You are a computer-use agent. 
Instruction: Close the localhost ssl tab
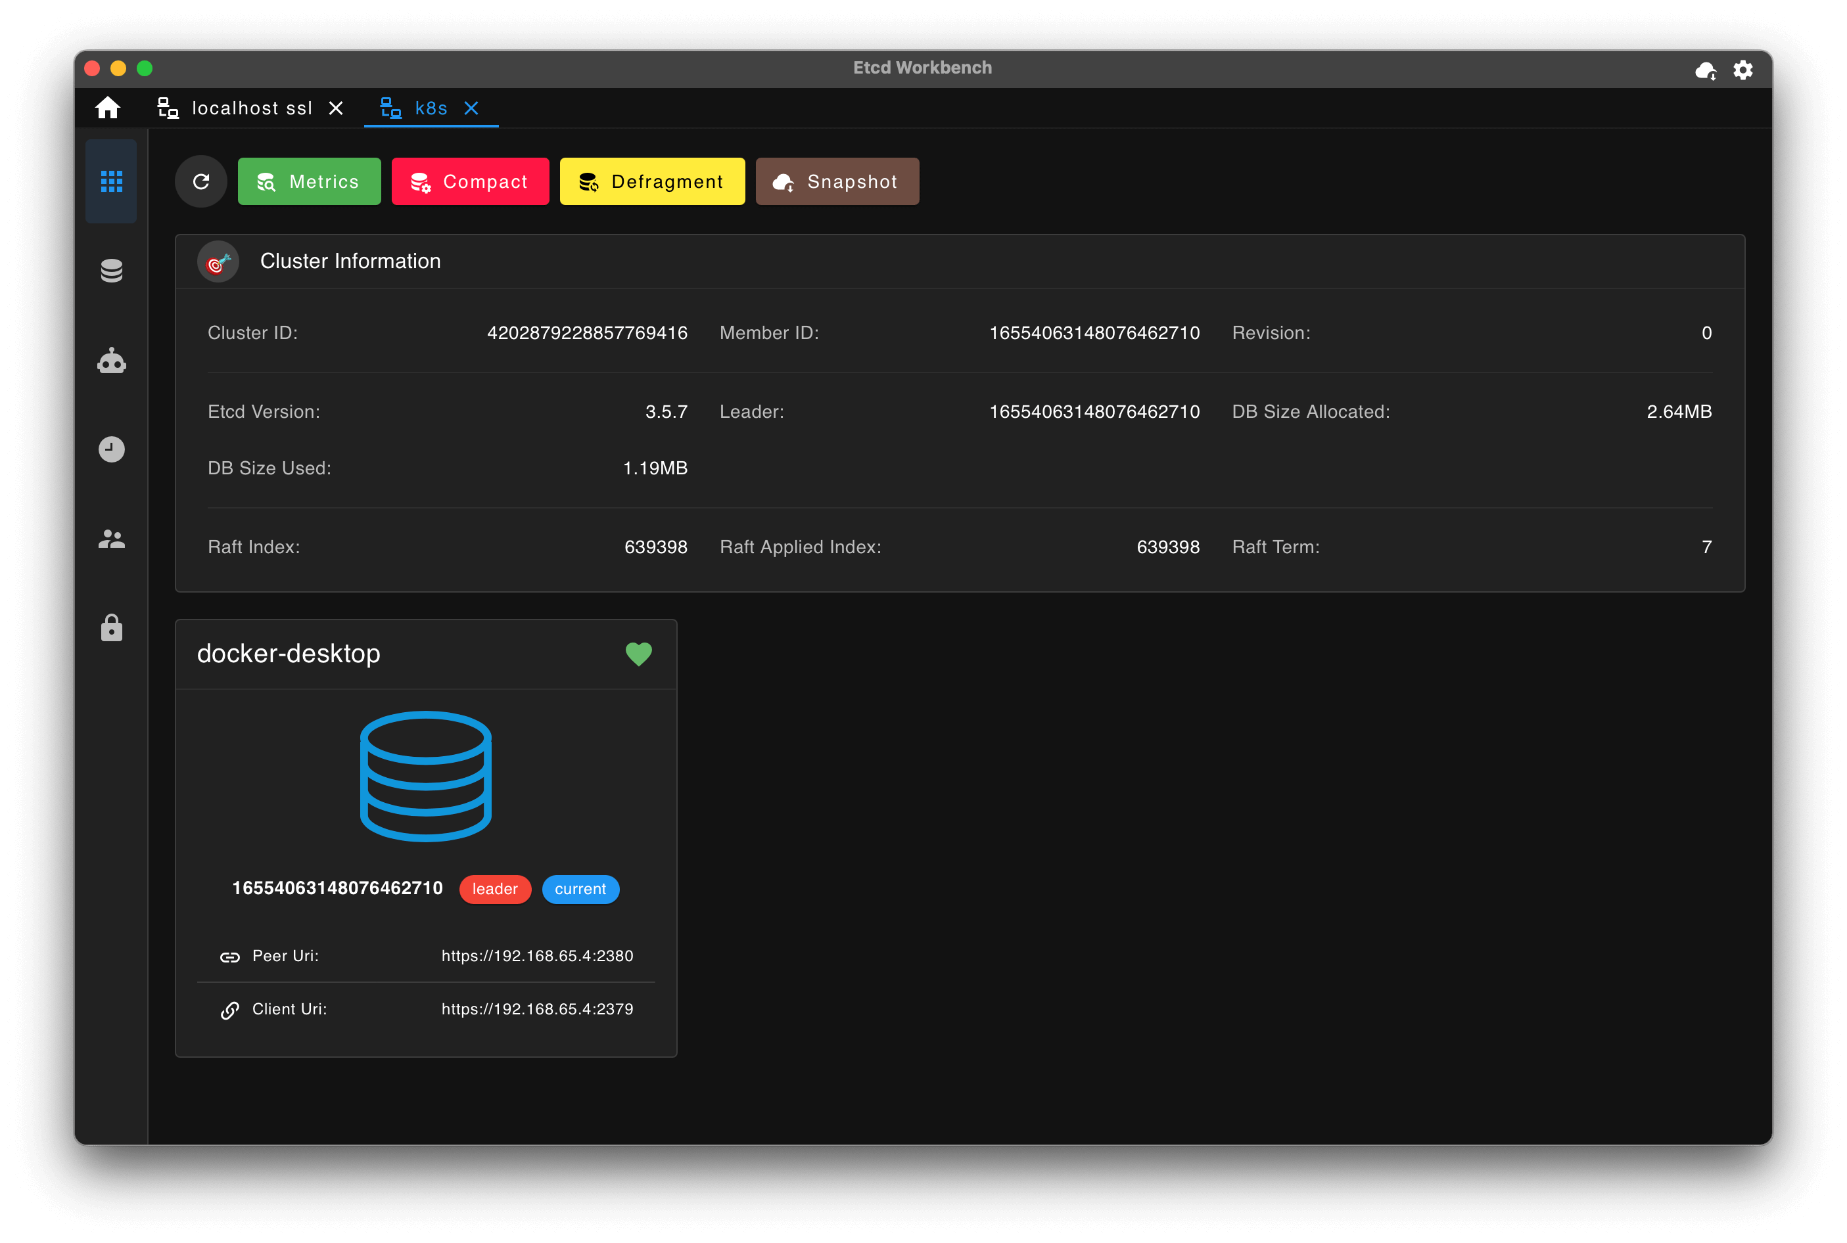point(337,108)
